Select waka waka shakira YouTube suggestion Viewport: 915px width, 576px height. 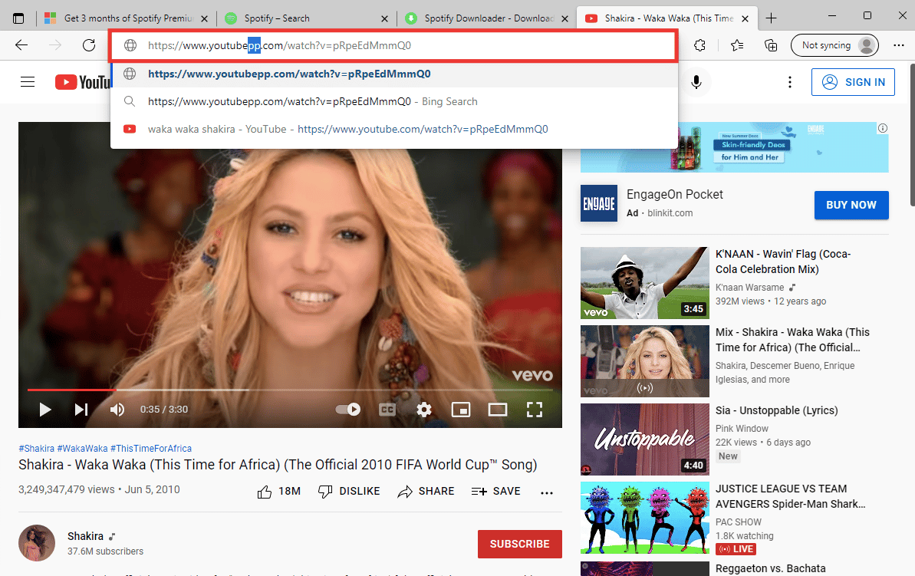(x=394, y=129)
